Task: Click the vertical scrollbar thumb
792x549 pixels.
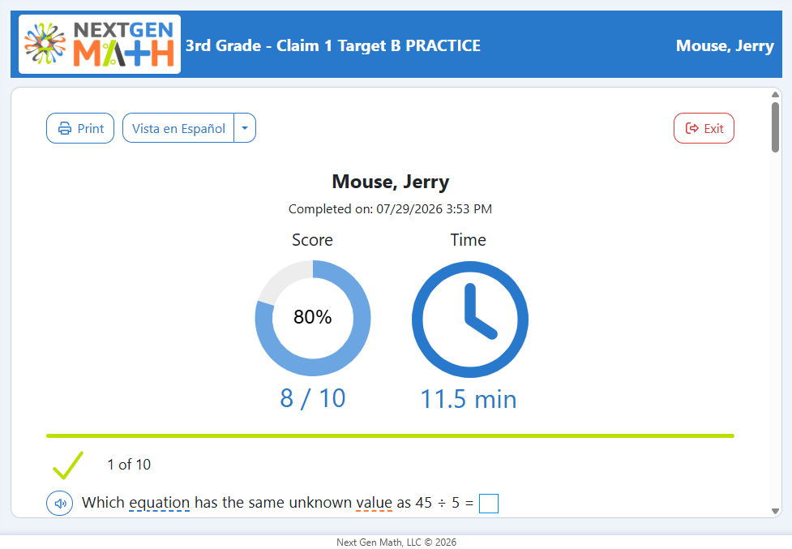Action: pos(775,127)
